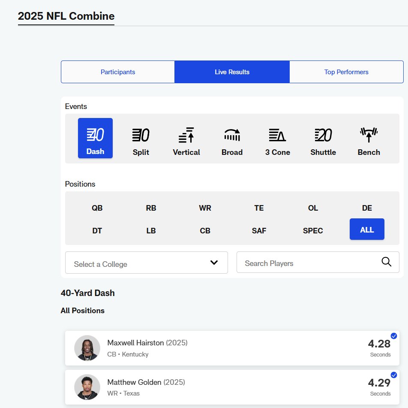Click verified checkmark badge on Maxwell Hairston
The width and height of the screenshot is (408, 408).
pyautogui.click(x=394, y=336)
